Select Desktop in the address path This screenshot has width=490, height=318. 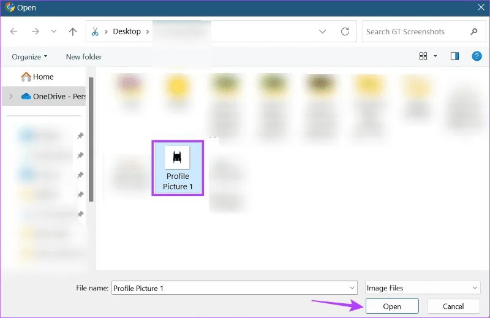[127, 31]
